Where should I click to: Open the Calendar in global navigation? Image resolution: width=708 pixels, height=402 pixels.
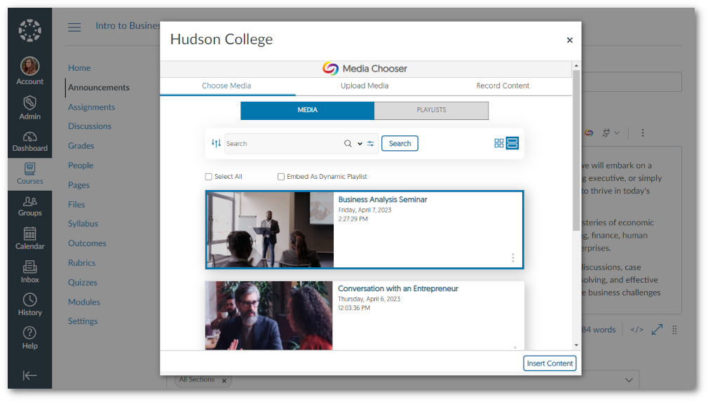(29, 239)
